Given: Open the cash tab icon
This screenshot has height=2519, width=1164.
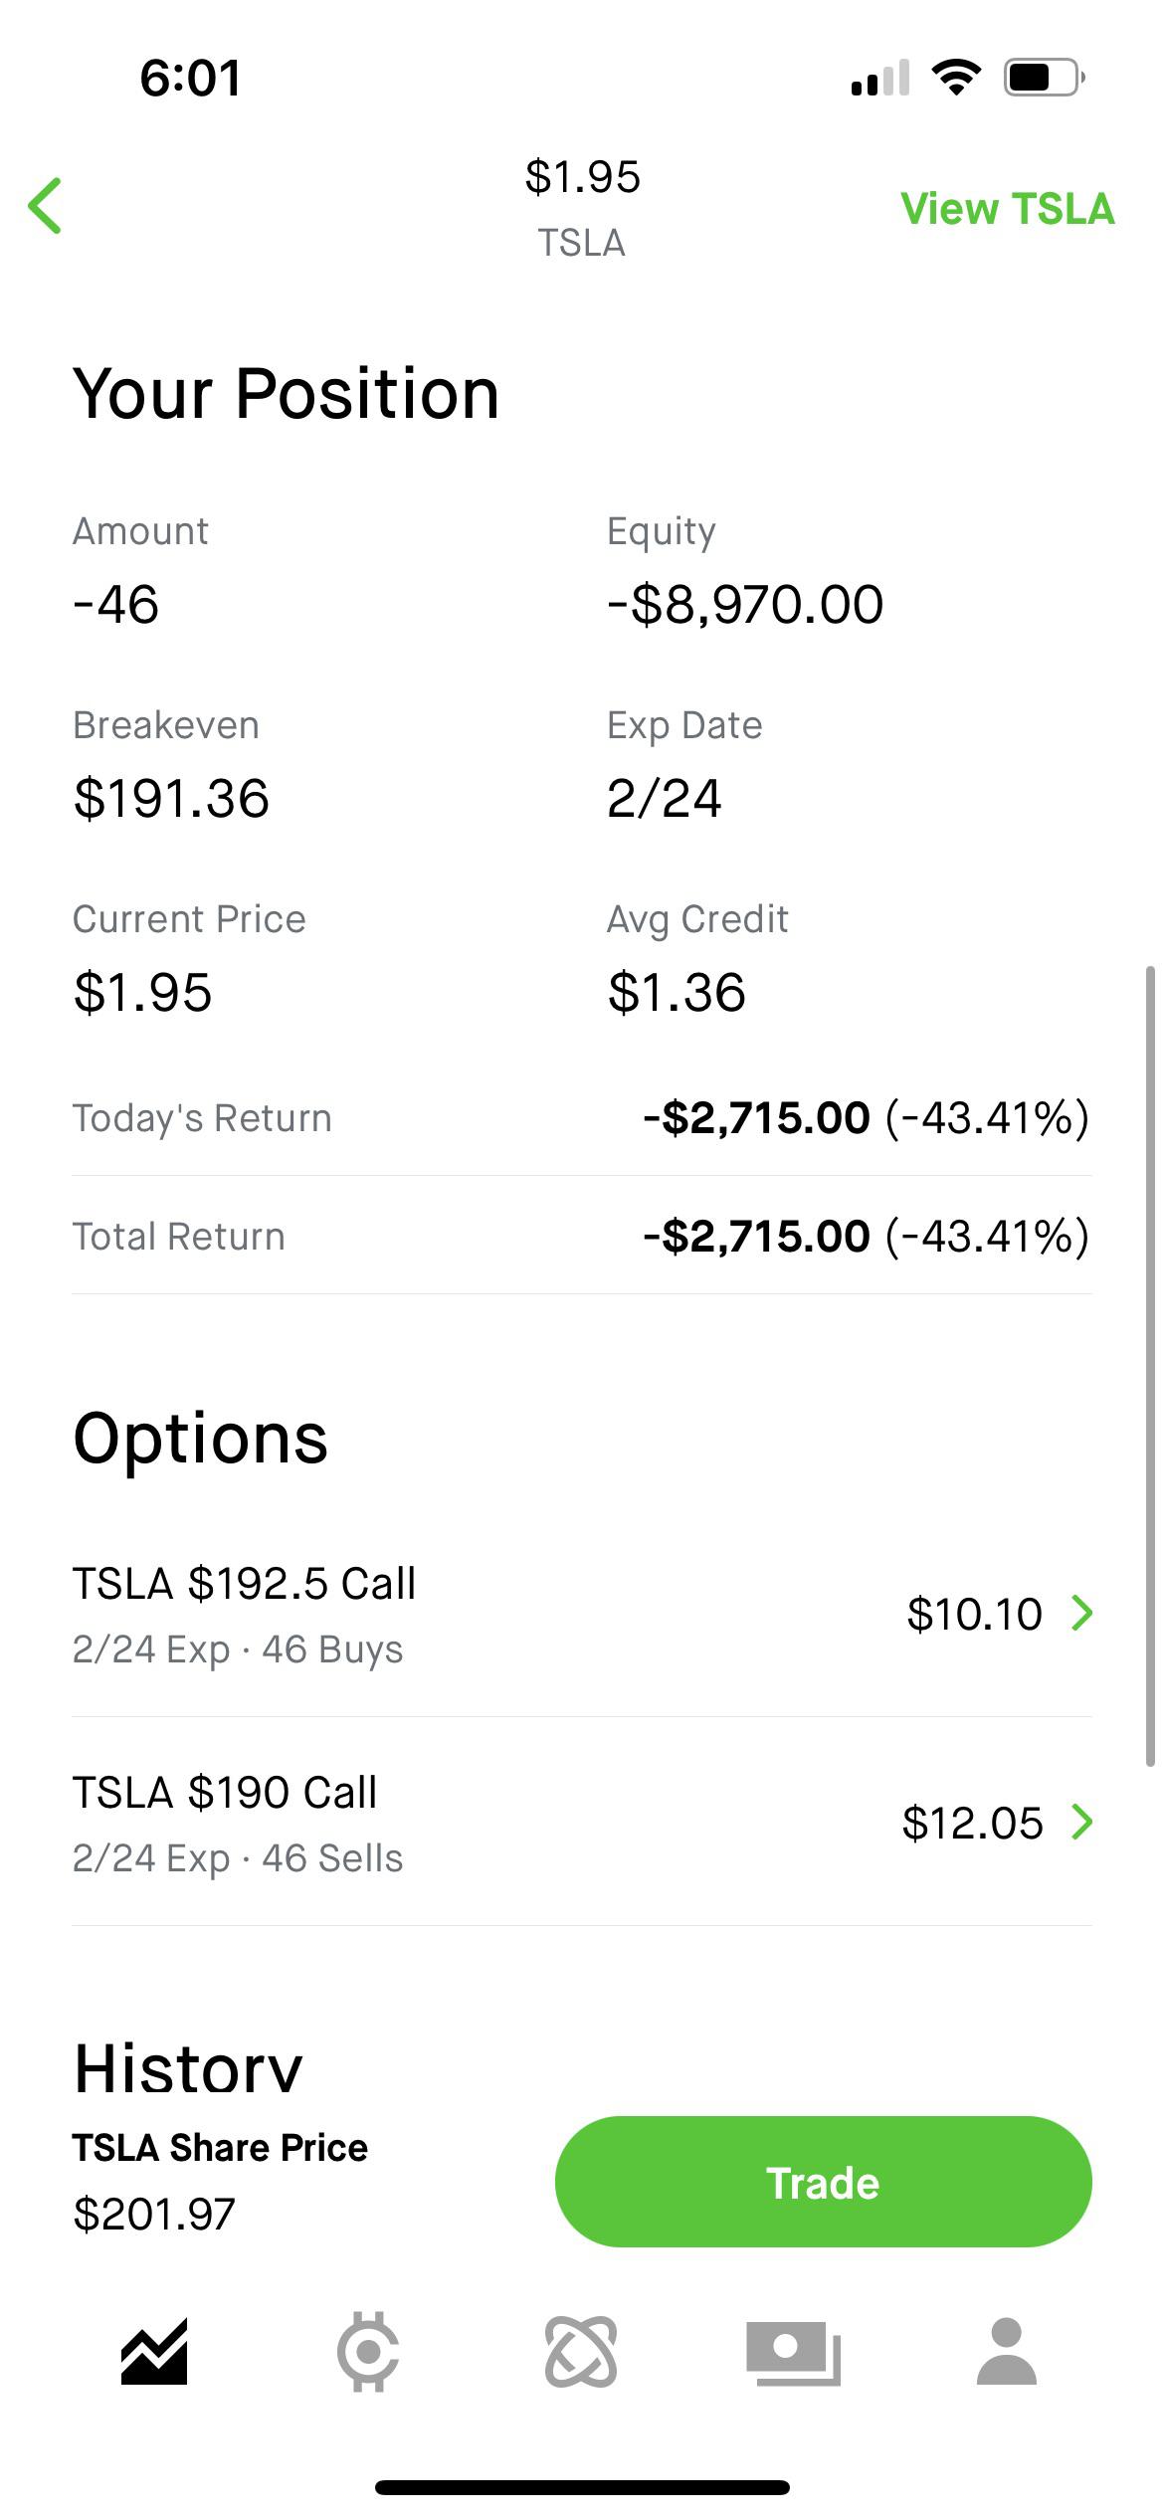Looking at the screenshot, I should pyautogui.click(x=793, y=2352).
